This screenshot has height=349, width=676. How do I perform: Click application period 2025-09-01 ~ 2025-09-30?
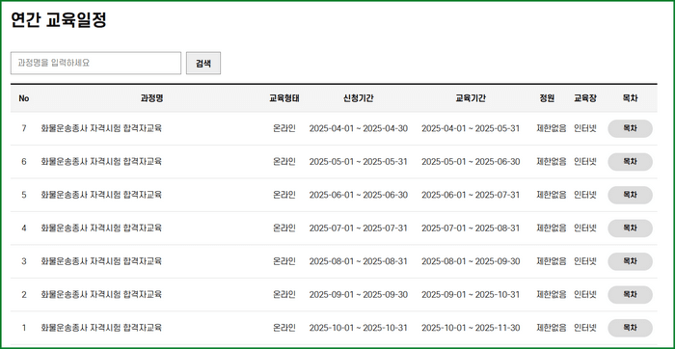point(359,295)
